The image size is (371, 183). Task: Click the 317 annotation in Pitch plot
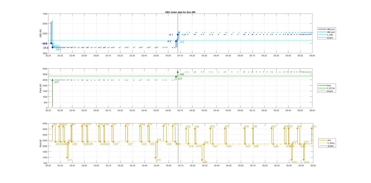[x=56, y=82]
